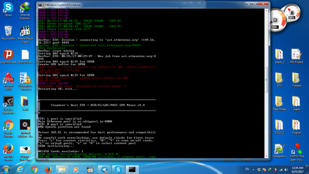Click the 'Restarting OK, exit...' line
309x174 pixels.
[58, 89]
